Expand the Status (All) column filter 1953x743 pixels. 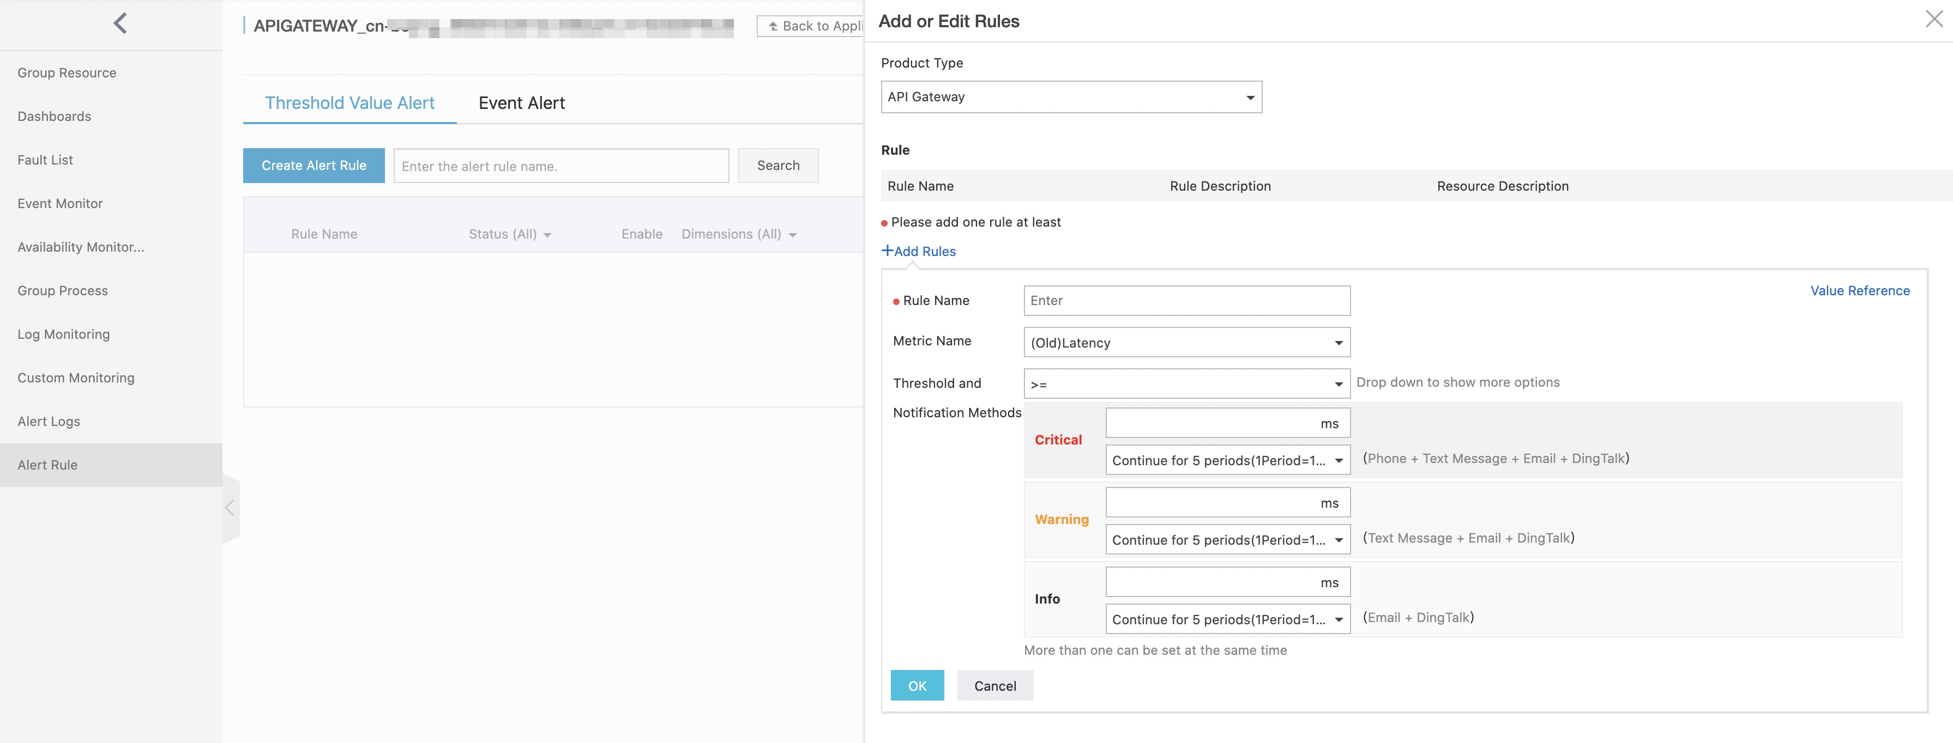[x=509, y=235]
